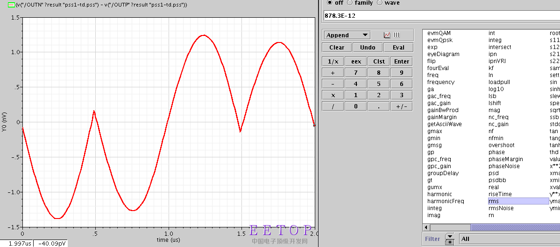Select the eyeDiagram function
The width and height of the screenshot is (560, 247).
tap(443, 54)
